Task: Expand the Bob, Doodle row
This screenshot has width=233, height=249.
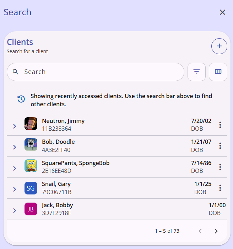Action: [15, 147]
